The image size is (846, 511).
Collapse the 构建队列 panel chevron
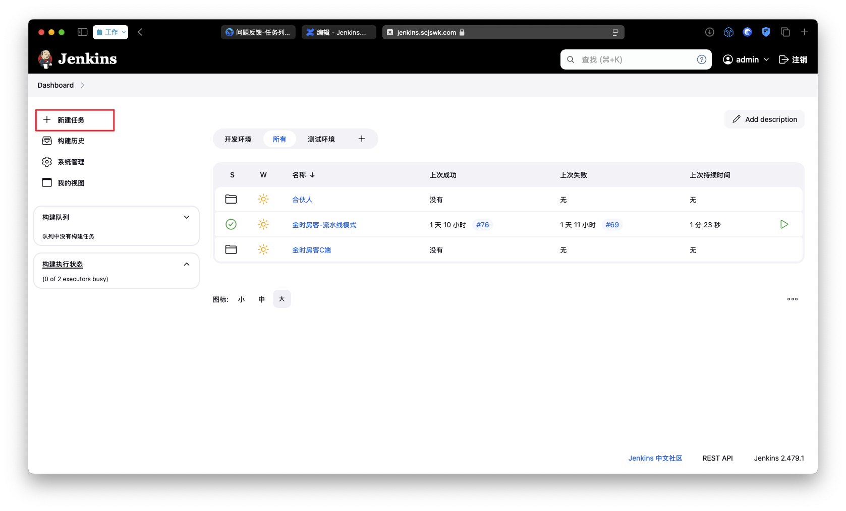187,217
